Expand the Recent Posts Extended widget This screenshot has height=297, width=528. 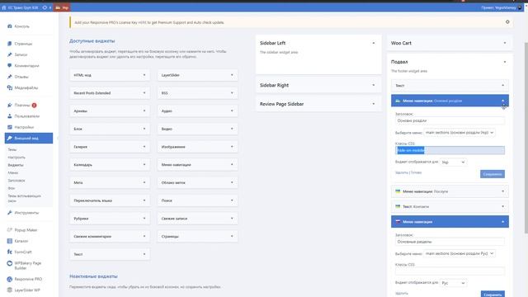(144, 93)
